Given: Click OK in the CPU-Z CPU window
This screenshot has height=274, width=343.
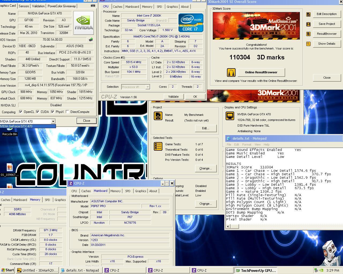Looking at the screenshot, I should pyautogui.click(x=195, y=97).
